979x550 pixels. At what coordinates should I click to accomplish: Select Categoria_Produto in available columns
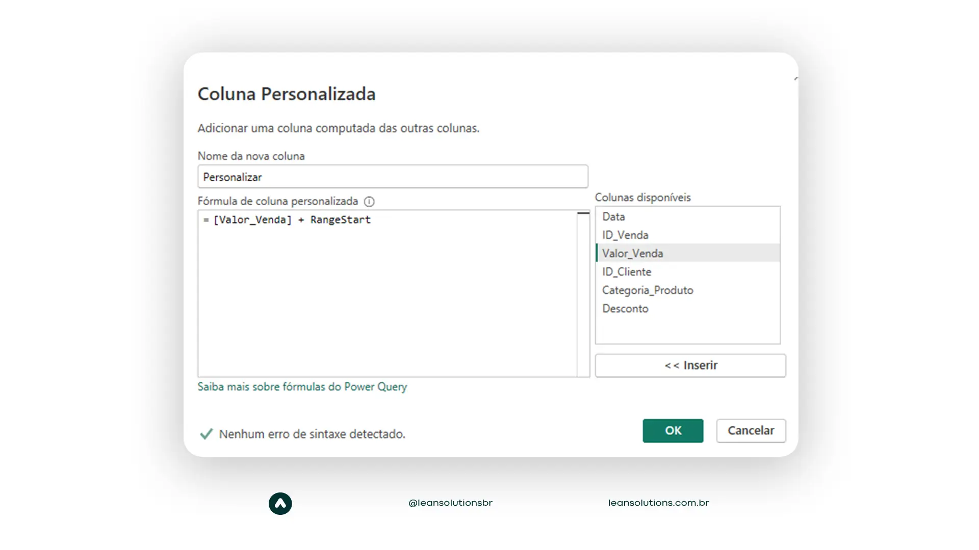click(688, 290)
